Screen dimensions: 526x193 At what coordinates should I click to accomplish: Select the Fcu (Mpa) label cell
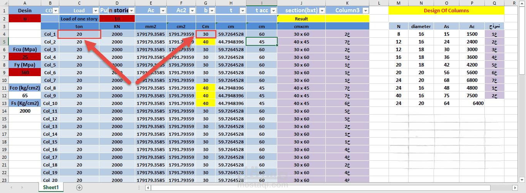(25, 50)
